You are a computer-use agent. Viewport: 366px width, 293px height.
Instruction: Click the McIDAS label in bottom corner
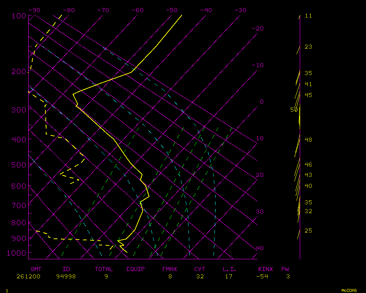click(349, 290)
